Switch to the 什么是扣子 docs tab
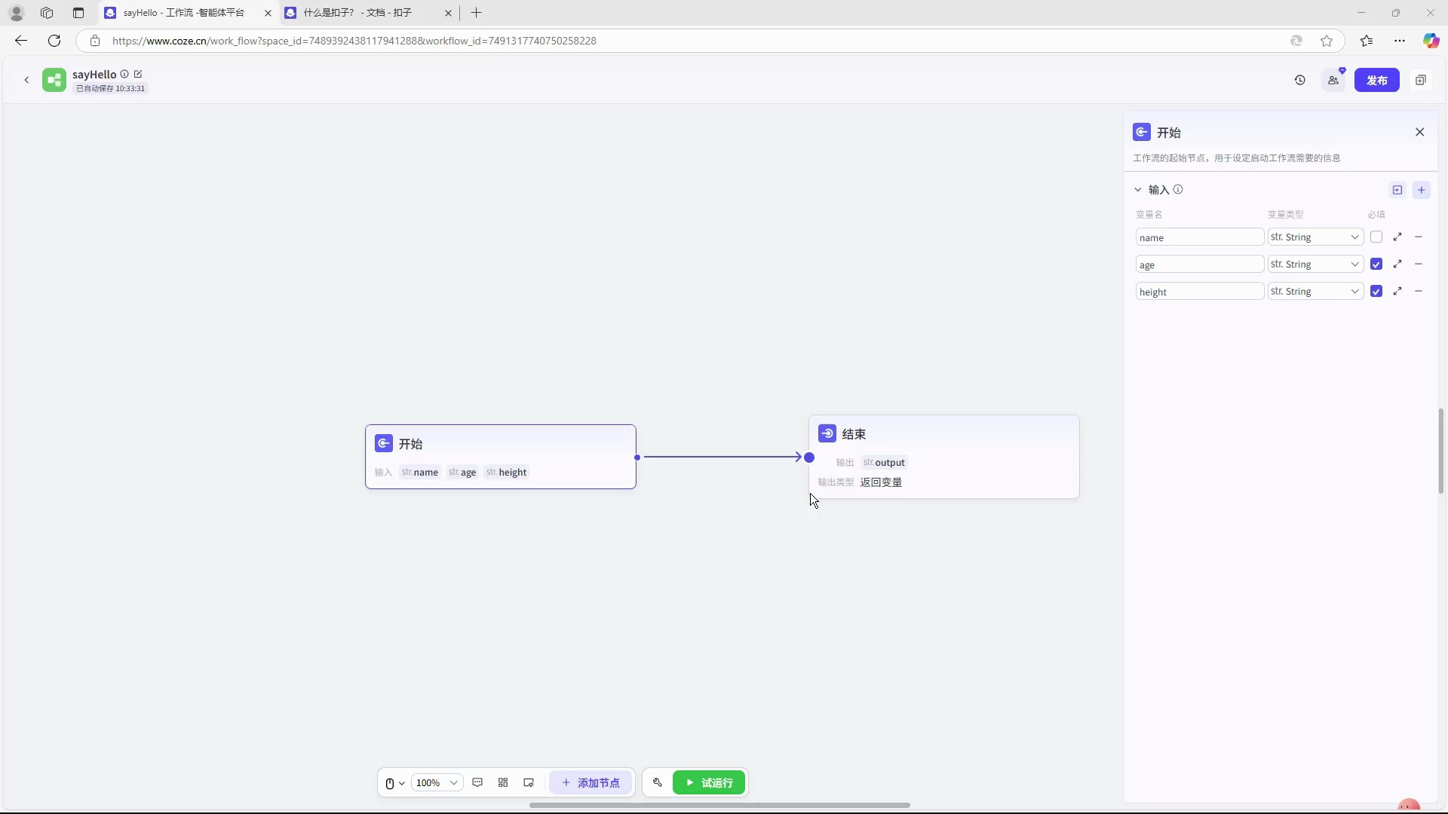This screenshot has width=1448, height=814. (358, 13)
